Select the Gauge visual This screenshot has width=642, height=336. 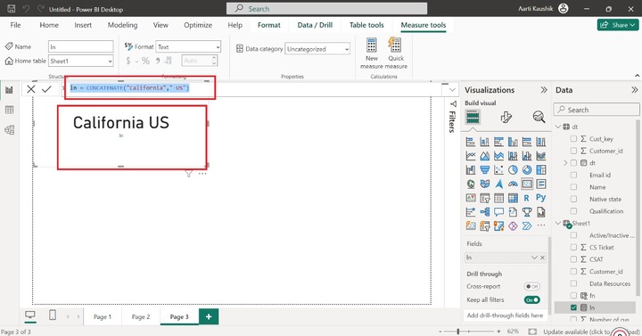click(x=513, y=184)
